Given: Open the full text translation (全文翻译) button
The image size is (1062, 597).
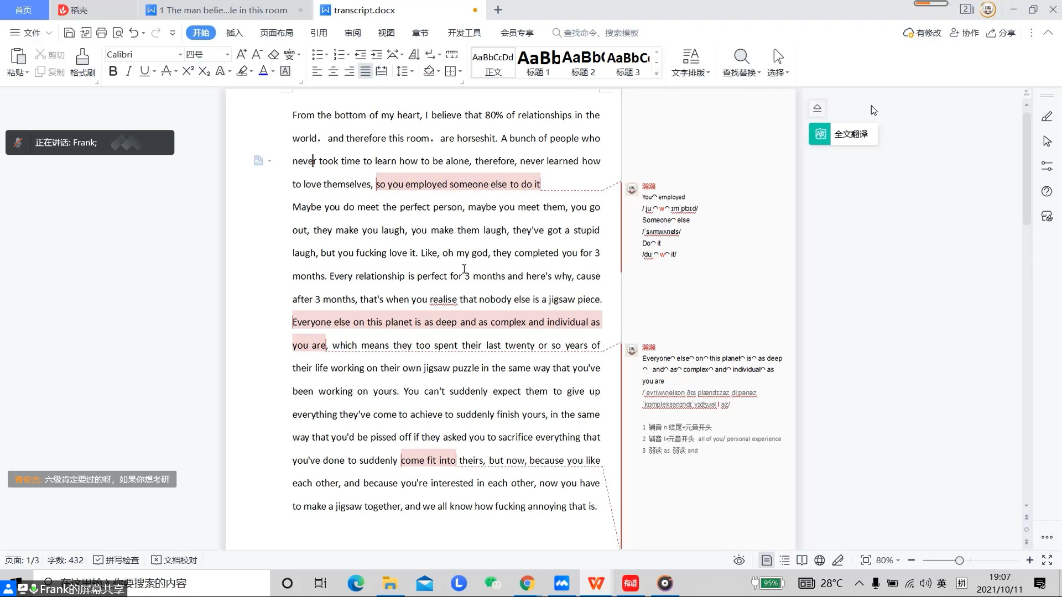Looking at the screenshot, I should point(843,134).
